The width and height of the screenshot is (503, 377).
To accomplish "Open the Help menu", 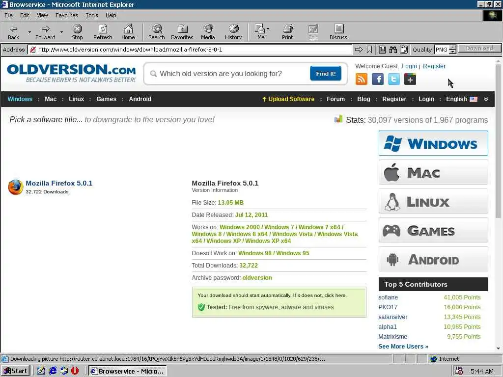I will click(x=111, y=15).
